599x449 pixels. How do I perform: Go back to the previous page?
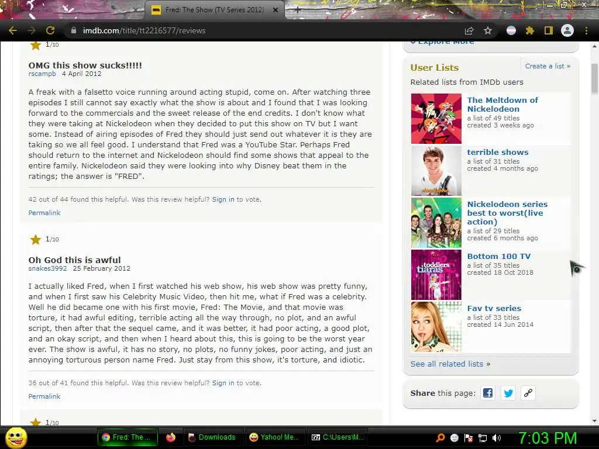pyautogui.click(x=13, y=30)
